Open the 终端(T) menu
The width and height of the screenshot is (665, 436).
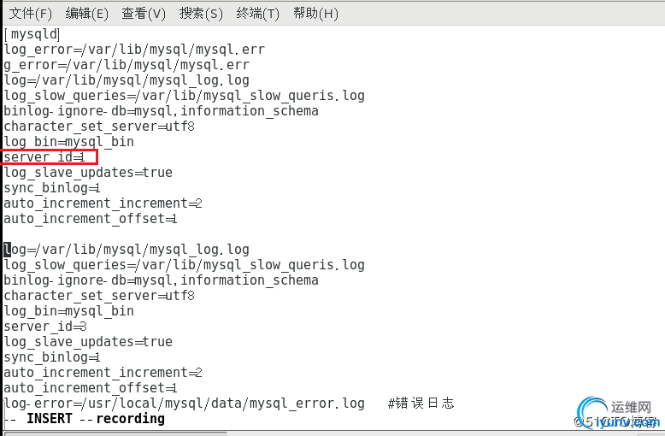click(x=258, y=14)
